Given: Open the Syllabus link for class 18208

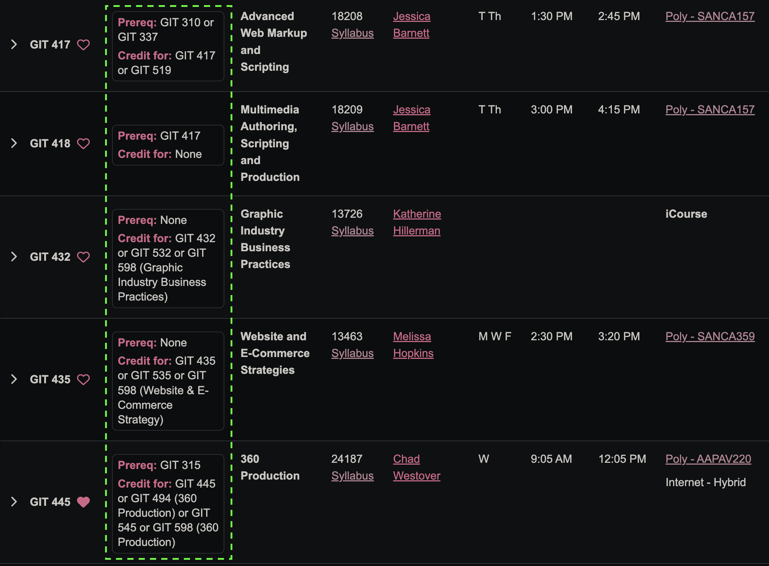Looking at the screenshot, I should pos(352,33).
